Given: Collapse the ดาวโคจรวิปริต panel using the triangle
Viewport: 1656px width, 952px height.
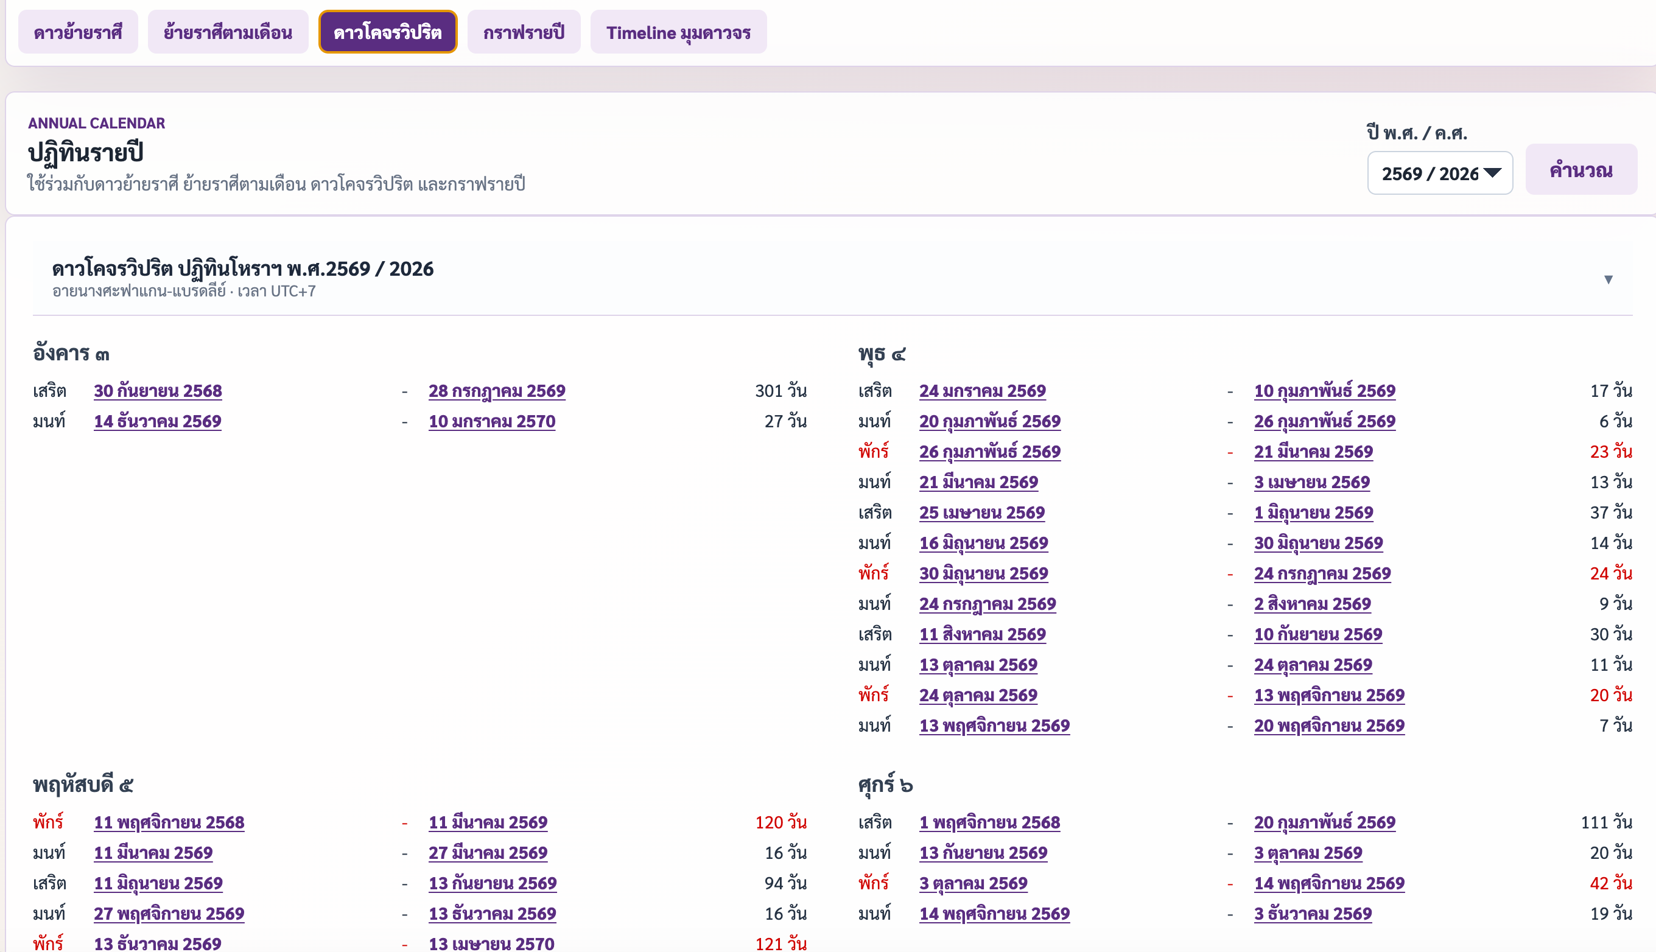Looking at the screenshot, I should point(1608,279).
